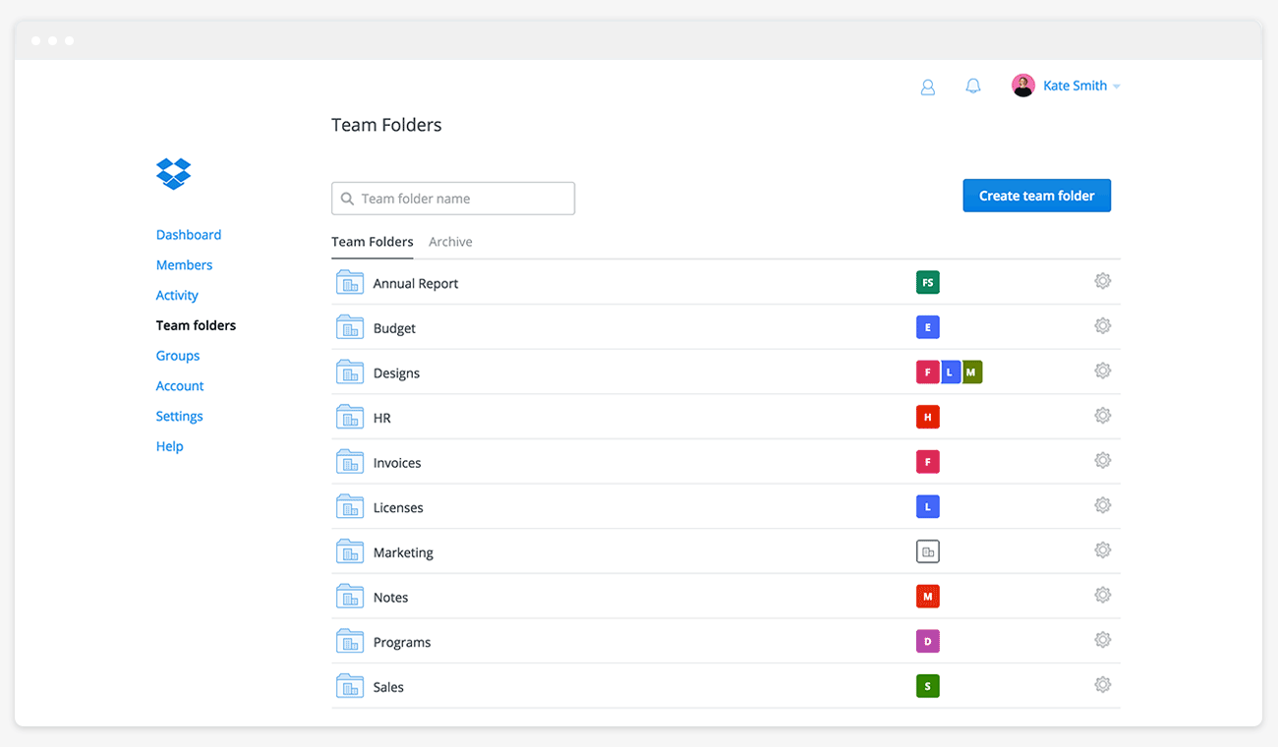1278x747 pixels.
Task: Open the Budget team folder
Action: point(394,328)
